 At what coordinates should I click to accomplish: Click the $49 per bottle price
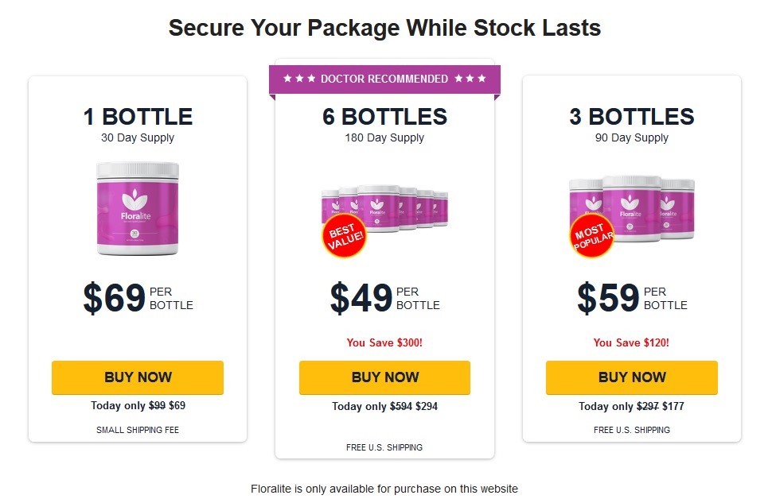pos(384,298)
